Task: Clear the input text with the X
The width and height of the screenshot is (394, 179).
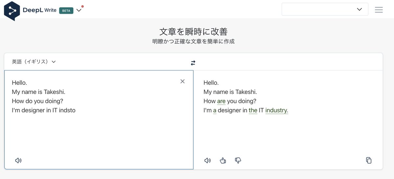Action: (183, 81)
